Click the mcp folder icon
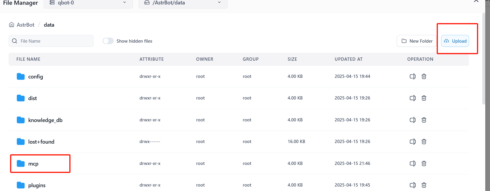 [x=21, y=163]
